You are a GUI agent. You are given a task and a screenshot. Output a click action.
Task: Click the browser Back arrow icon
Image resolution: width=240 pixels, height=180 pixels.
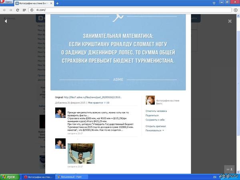click(4, 10)
